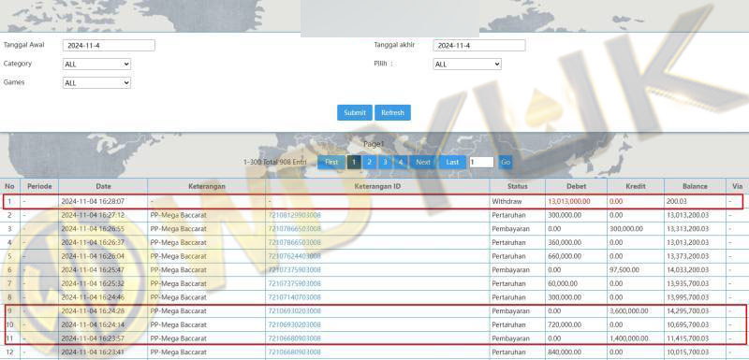The width and height of the screenshot is (749, 360).
Task: Select page 1 in pagination
Action: 354,162
